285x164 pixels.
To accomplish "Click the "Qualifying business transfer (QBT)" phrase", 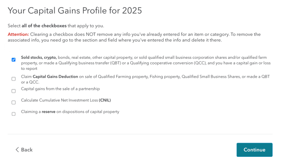I will point(90,63).
